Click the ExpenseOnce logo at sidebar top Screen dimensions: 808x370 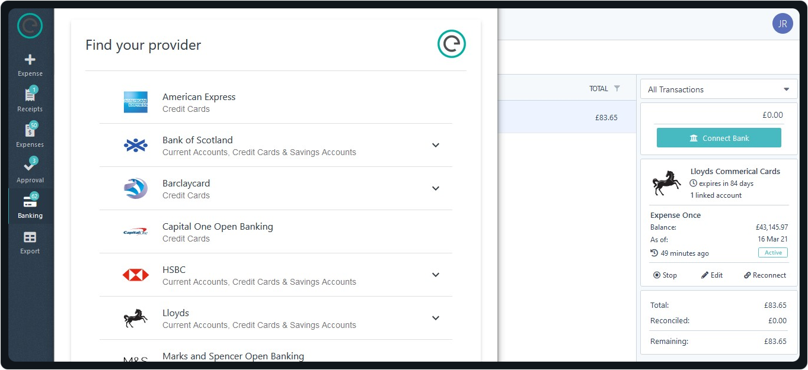(30, 25)
